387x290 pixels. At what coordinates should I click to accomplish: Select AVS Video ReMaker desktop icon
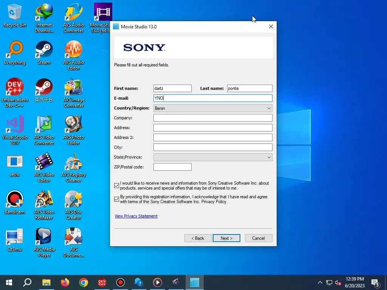tap(44, 205)
